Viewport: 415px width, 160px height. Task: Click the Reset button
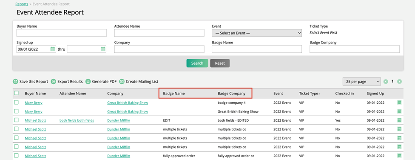220,63
